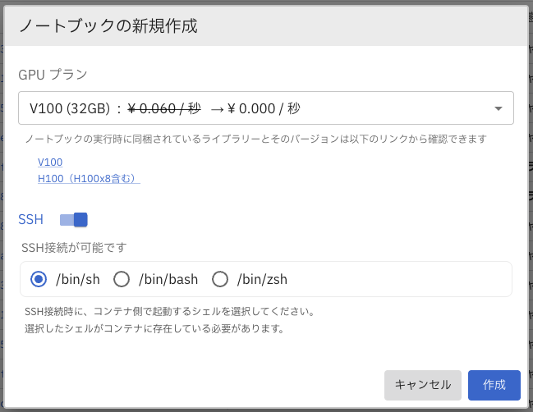Viewport: 533px width, 412px height.
Task: Open the V100 library versions link
Action: tap(50, 163)
